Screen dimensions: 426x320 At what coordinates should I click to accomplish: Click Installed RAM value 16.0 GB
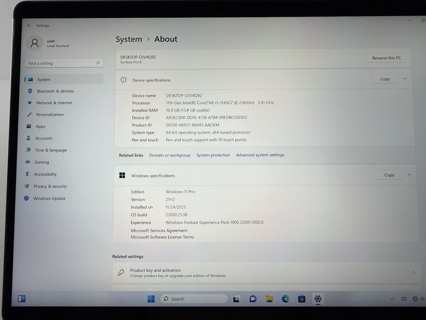pyautogui.click(x=188, y=110)
